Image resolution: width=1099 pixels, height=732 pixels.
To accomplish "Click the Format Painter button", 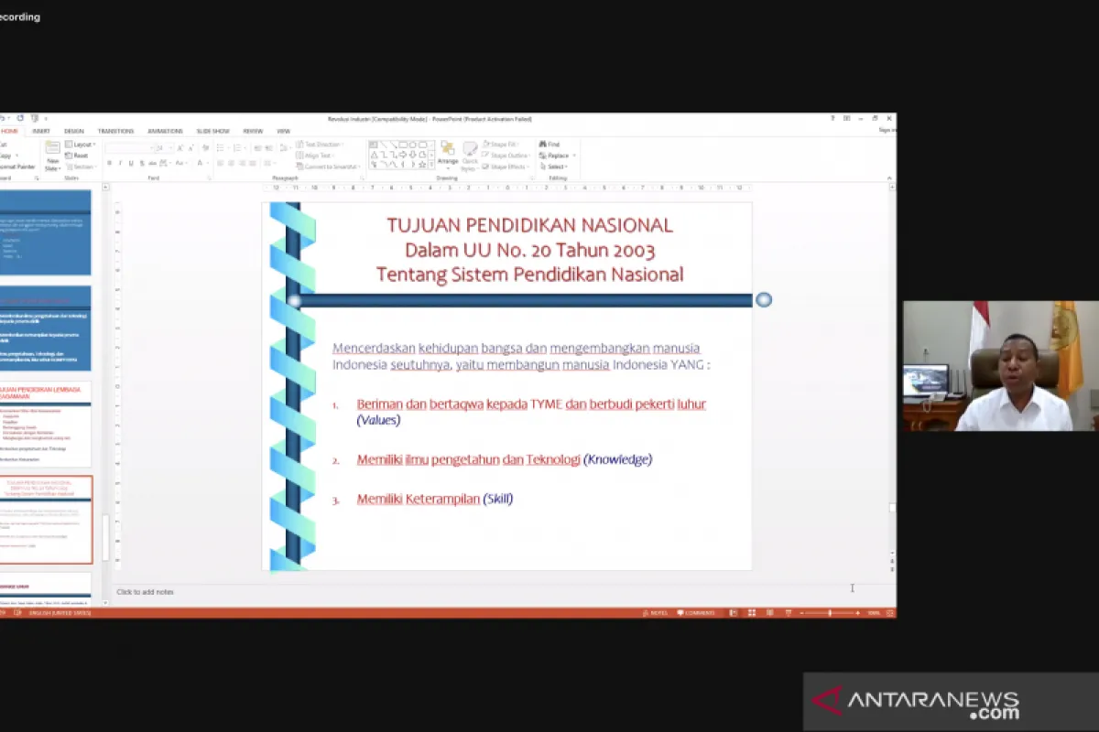I will coord(18,167).
